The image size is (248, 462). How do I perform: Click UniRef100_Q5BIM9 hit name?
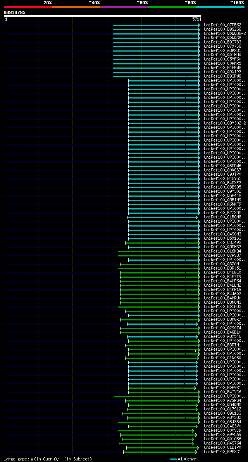coord(222,200)
